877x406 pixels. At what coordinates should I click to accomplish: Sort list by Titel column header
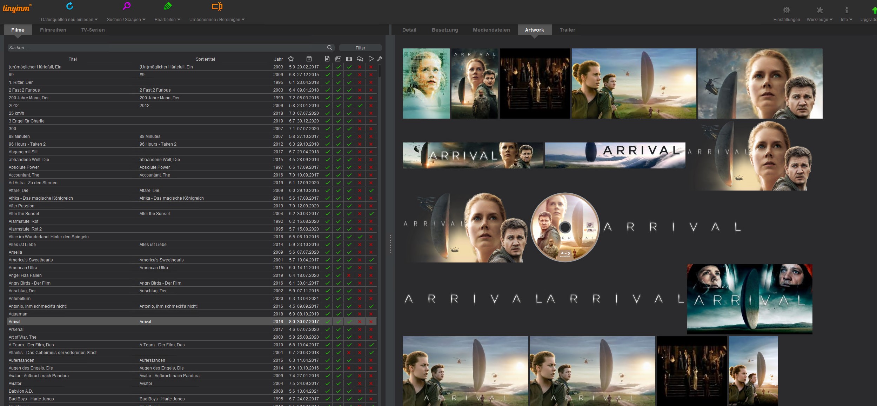point(73,59)
